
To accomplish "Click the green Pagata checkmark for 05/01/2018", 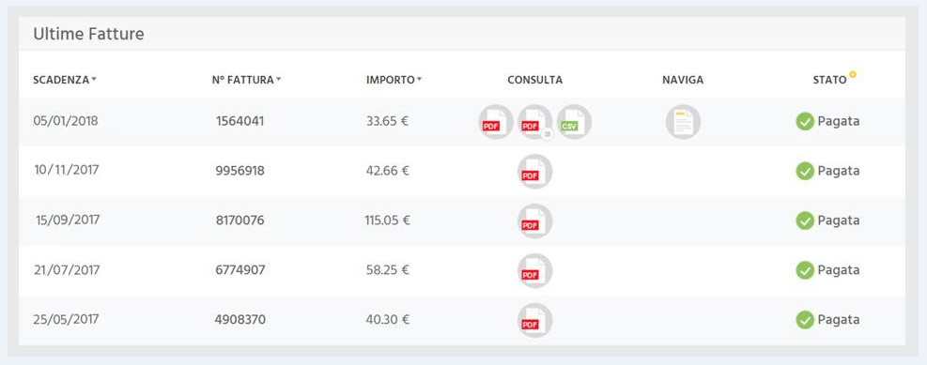I will (805, 122).
